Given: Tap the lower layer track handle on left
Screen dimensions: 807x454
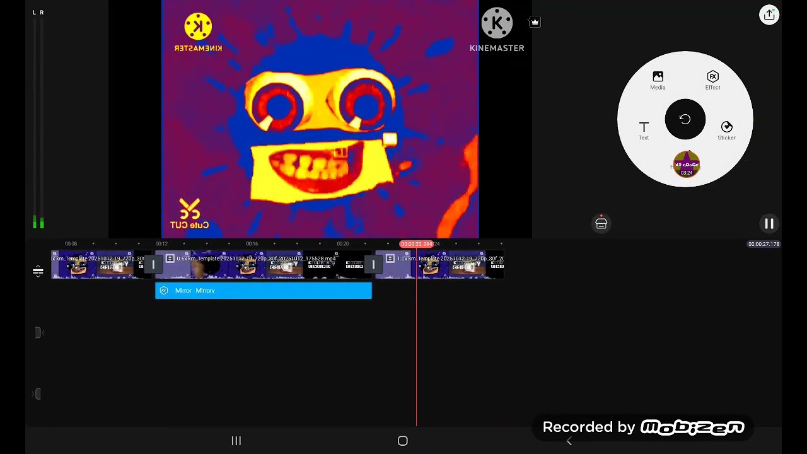Looking at the screenshot, I should pyautogui.click(x=38, y=394).
